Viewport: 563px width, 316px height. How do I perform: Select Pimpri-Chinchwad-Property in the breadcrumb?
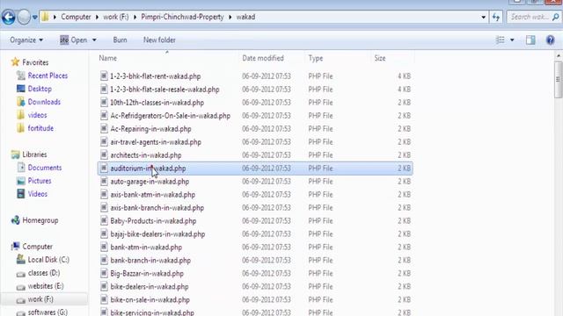(182, 17)
